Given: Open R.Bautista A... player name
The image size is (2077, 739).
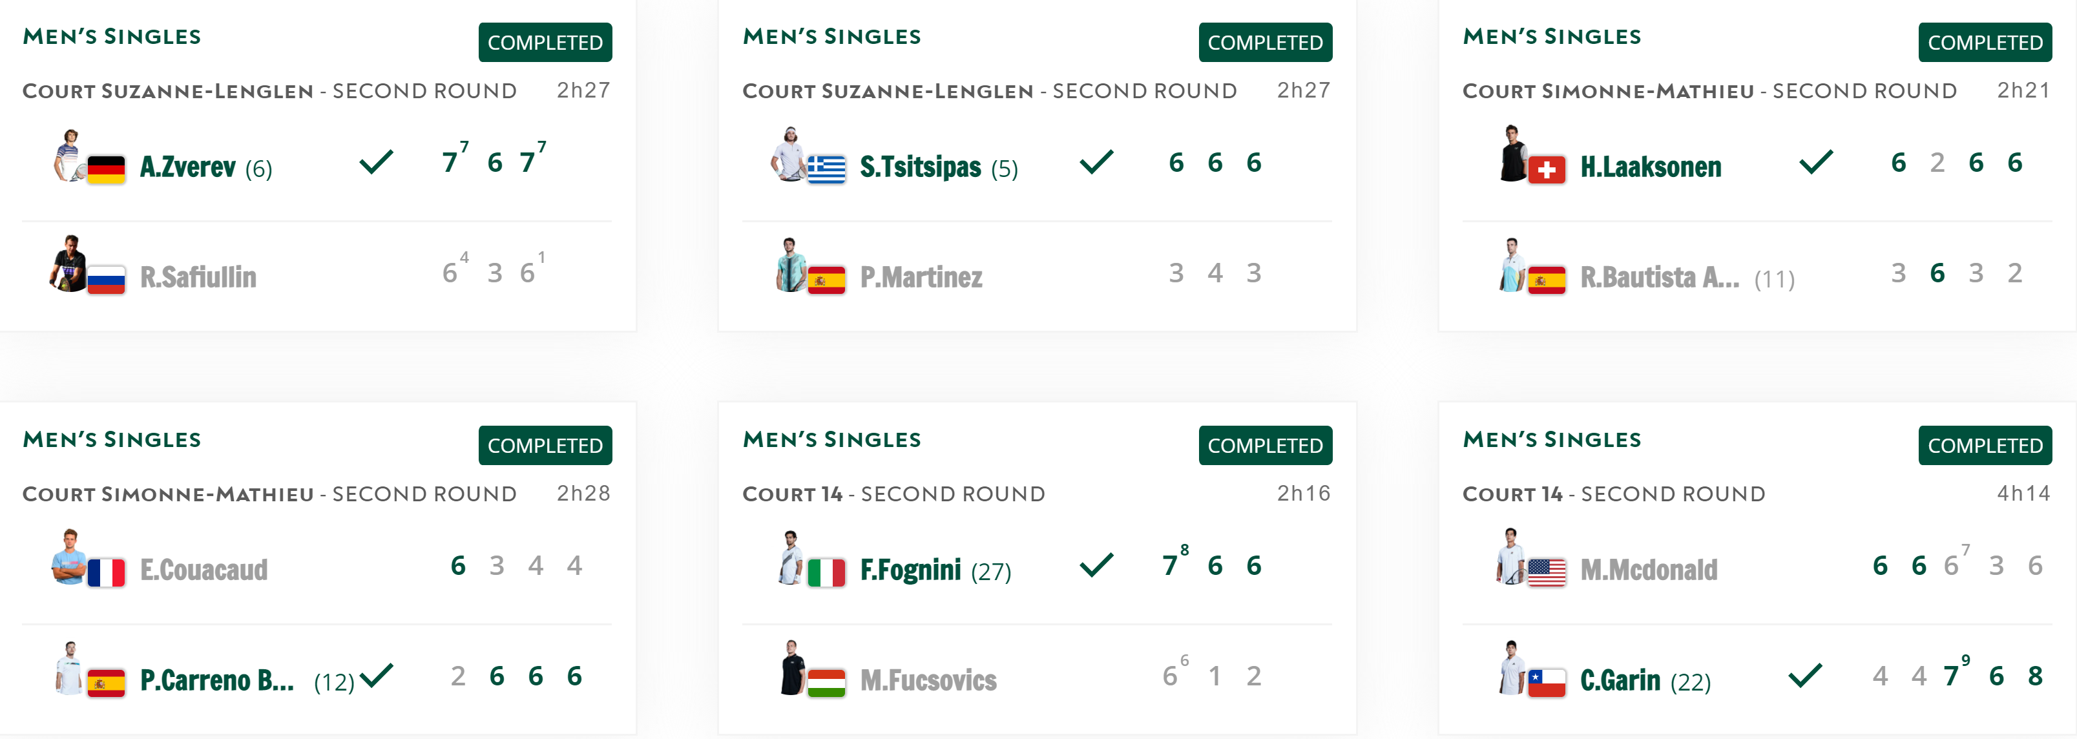Looking at the screenshot, I should 1660,277.
